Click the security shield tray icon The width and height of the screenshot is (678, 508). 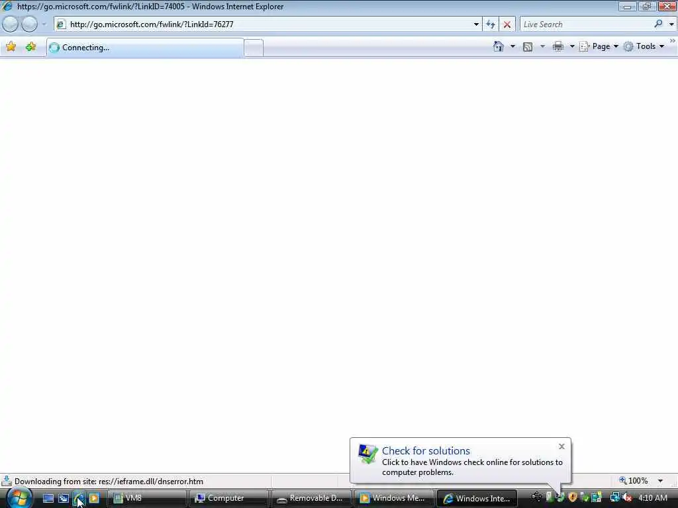point(573,497)
